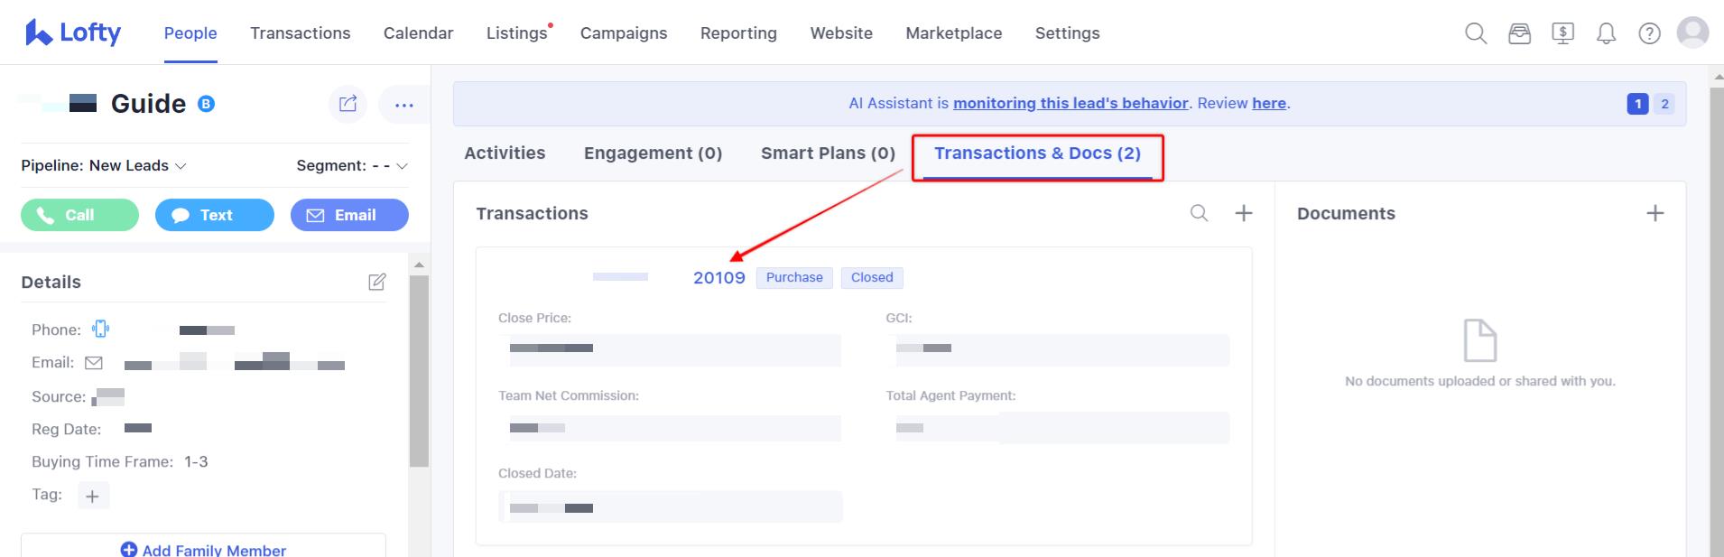Add a document with plus icon
This screenshot has width=1724, height=557.
1654,213
